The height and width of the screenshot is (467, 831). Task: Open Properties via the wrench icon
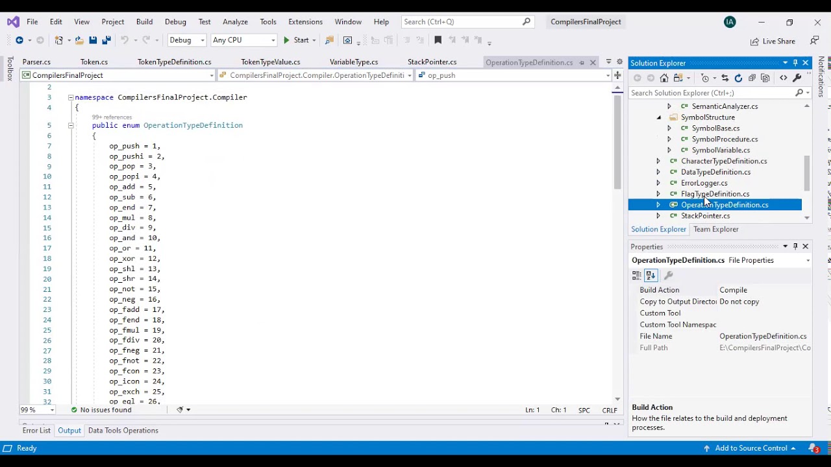tap(797, 78)
